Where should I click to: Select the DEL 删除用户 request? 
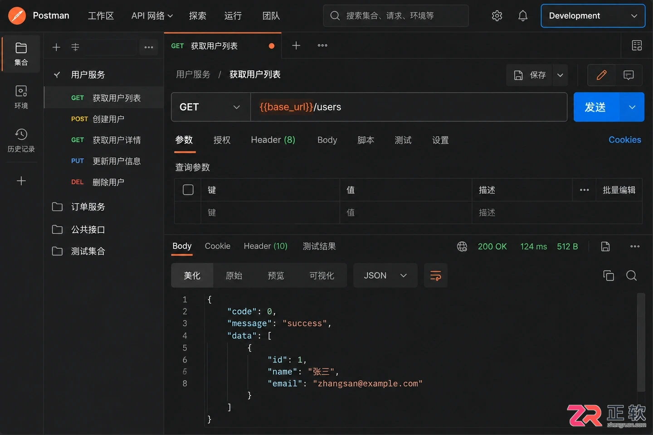[x=104, y=182]
